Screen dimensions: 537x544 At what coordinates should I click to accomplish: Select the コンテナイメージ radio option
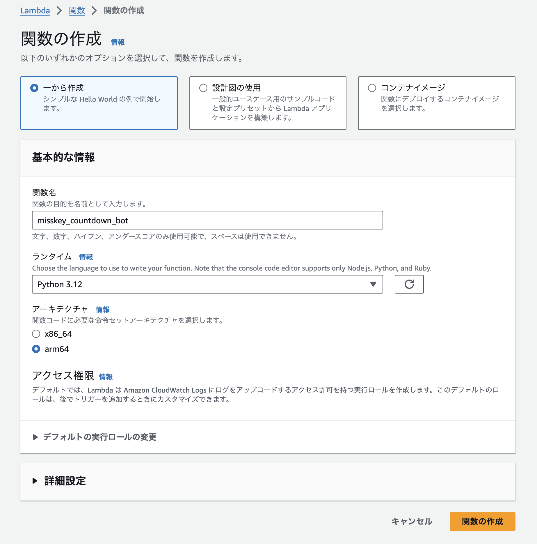372,88
